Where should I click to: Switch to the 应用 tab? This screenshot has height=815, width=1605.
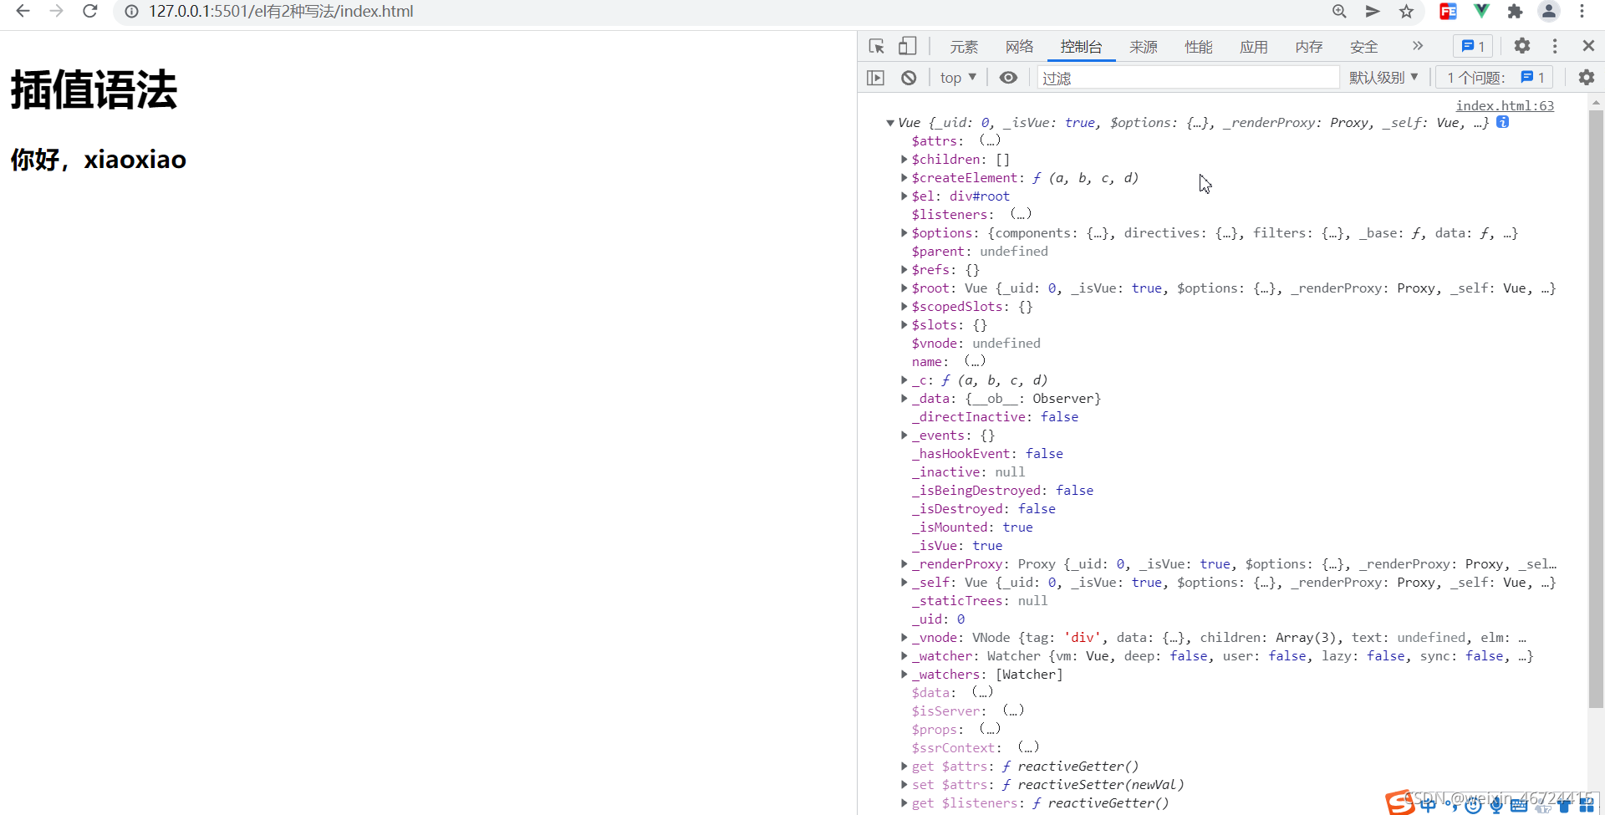(x=1253, y=47)
